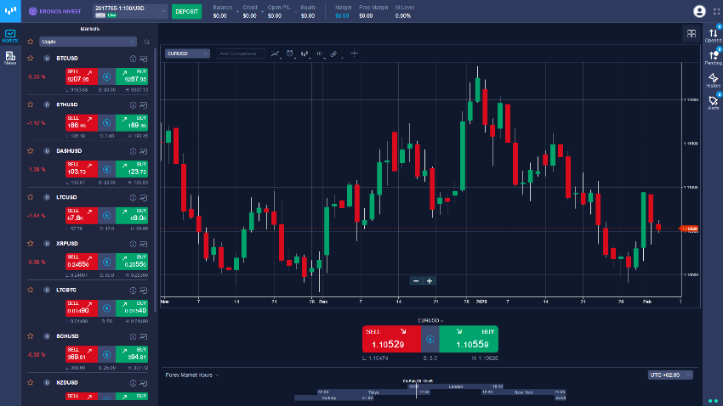Zoom out chart with minus button

pyautogui.click(x=416, y=281)
